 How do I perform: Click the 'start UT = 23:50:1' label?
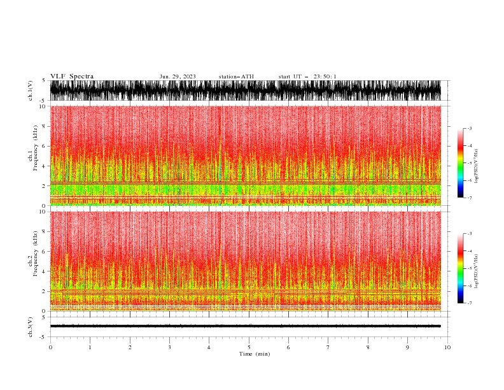pyautogui.click(x=307, y=76)
